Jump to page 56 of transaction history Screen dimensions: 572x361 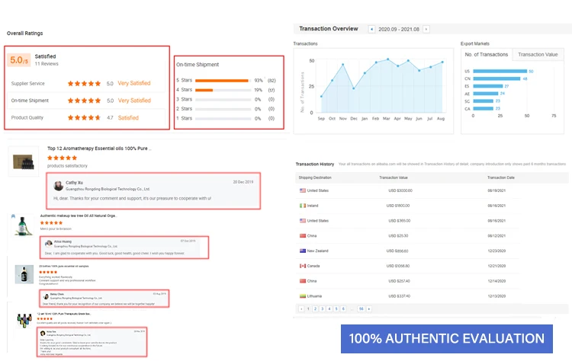(x=361, y=308)
